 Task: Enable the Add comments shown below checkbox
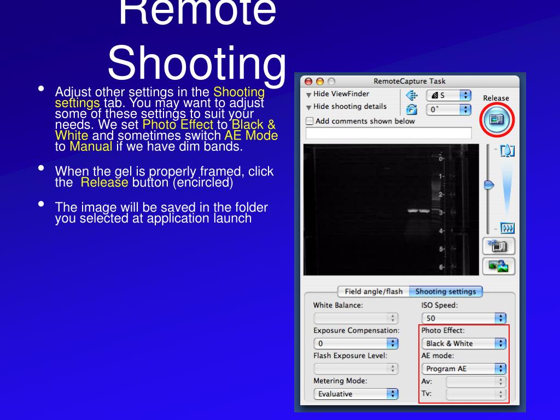click(310, 121)
